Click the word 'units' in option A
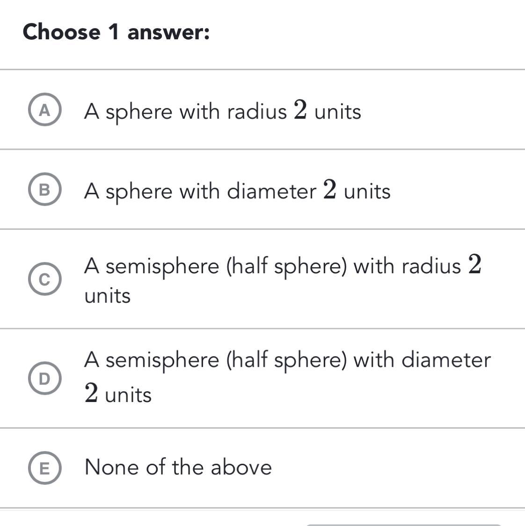Screen dimensions: 525x526 pos(337,112)
